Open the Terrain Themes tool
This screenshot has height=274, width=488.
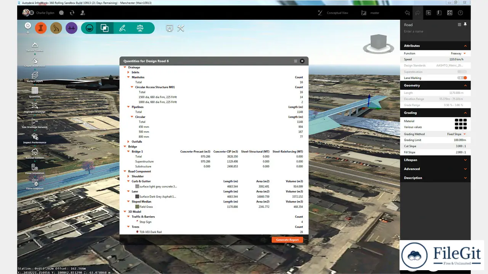coord(35,46)
